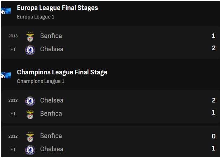Click Benfica crest in 0-1 match
The image size is (221, 158).
coord(30,137)
